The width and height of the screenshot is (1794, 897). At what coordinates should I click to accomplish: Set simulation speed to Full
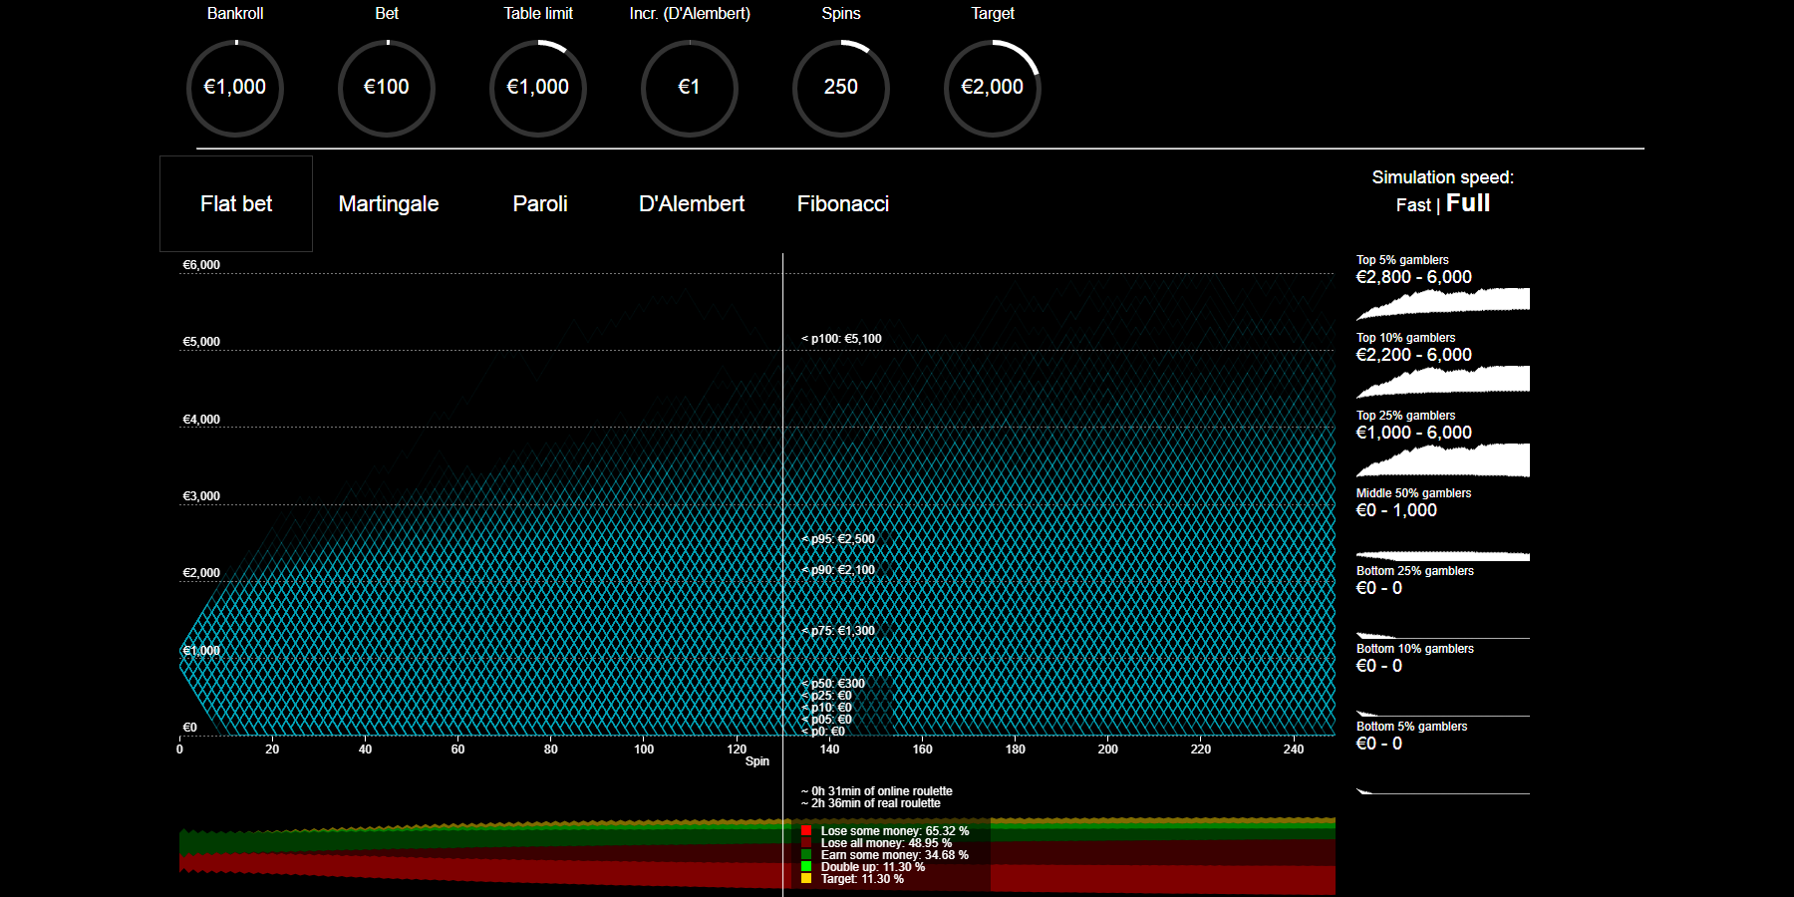[x=1468, y=203]
